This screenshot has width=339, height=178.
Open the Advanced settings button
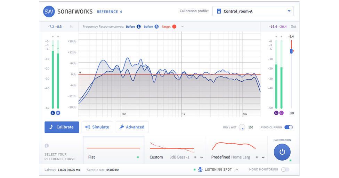(132, 127)
